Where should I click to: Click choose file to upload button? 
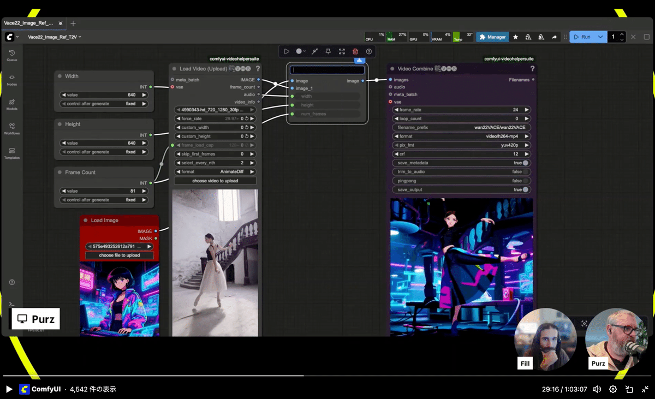pyautogui.click(x=120, y=255)
